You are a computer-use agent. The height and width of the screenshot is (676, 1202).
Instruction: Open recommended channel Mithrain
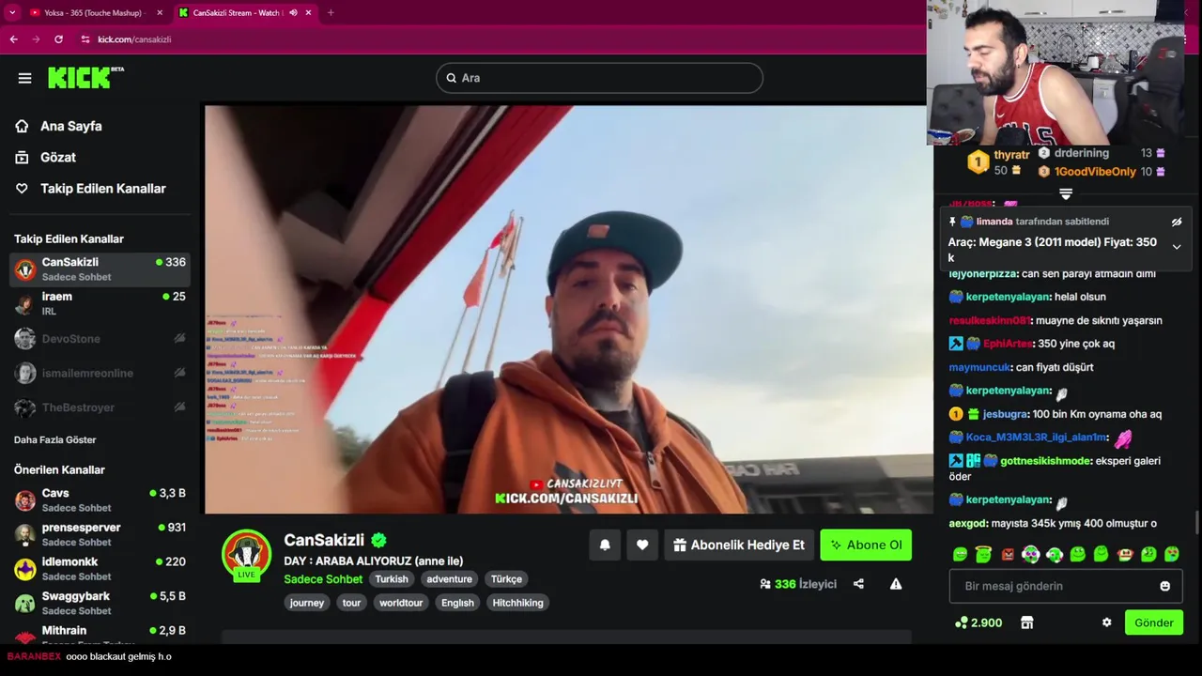[100, 635]
